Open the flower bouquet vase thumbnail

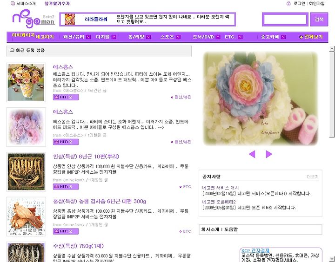pos(26,82)
